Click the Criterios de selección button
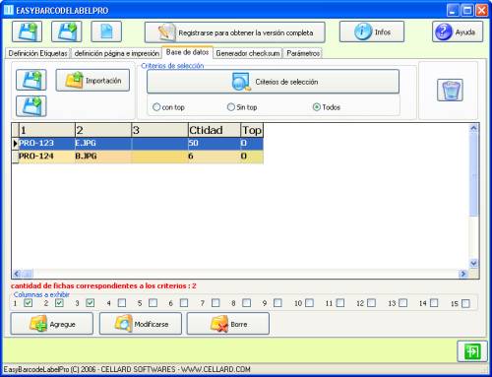492x377 pixels. point(273,82)
